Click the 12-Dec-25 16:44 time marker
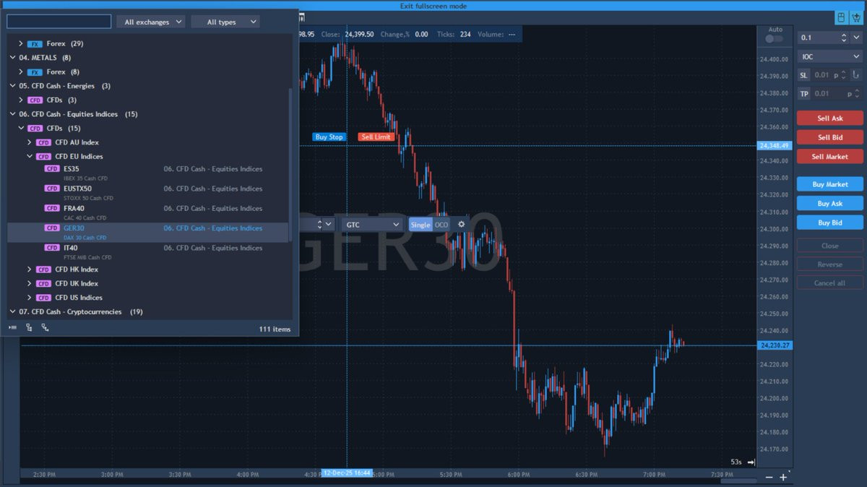 click(x=347, y=473)
